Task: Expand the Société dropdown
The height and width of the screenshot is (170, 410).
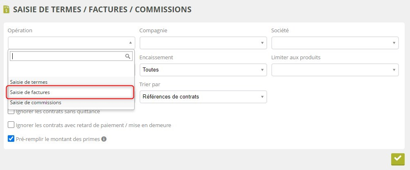Action: [x=335, y=42]
